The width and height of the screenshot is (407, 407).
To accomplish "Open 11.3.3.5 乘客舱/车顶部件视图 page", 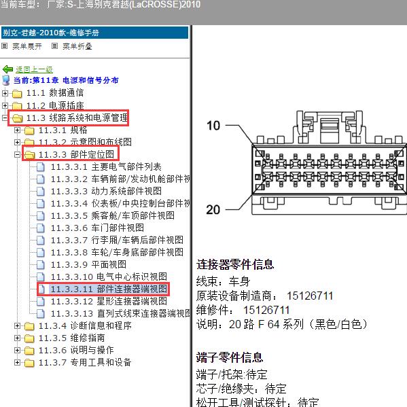I will click(x=113, y=215).
